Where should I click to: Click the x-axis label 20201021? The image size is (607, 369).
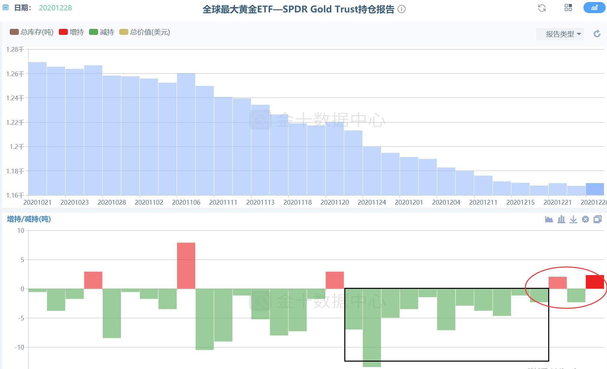pyautogui.click(x=37, y=202)
